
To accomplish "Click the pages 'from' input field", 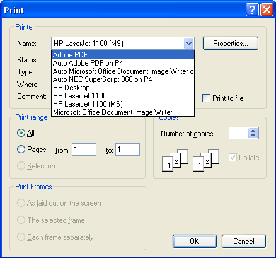I will 84,150.
